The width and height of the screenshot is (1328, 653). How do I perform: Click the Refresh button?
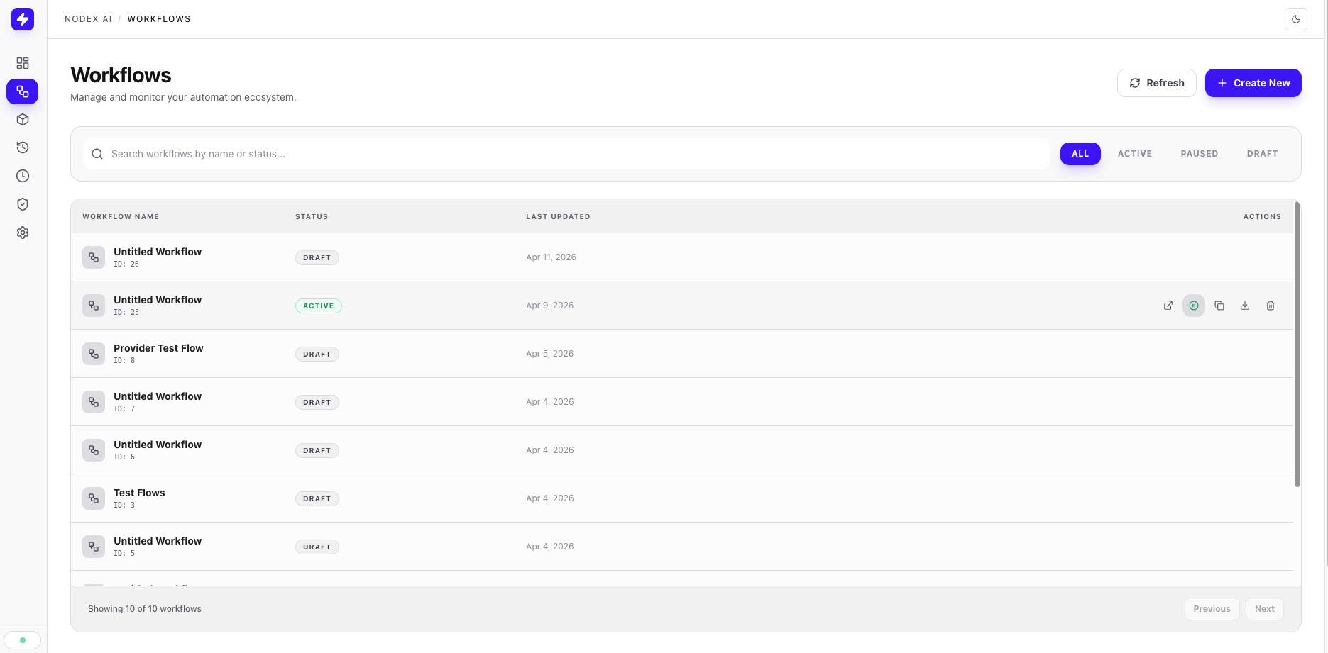[x=1157, y=83]
